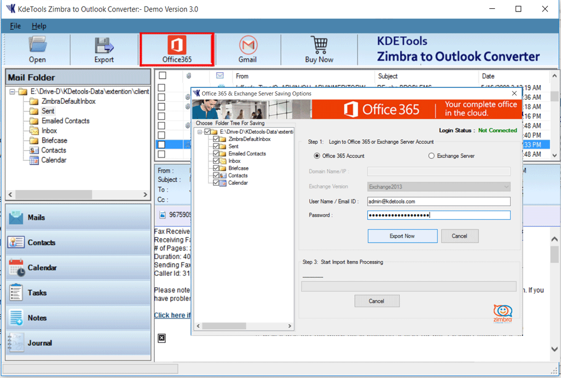Viewport: 561px width, 378px height.
Task: Click scroll-down arrow of message preview pane
Action: click(x=554, y=349)
